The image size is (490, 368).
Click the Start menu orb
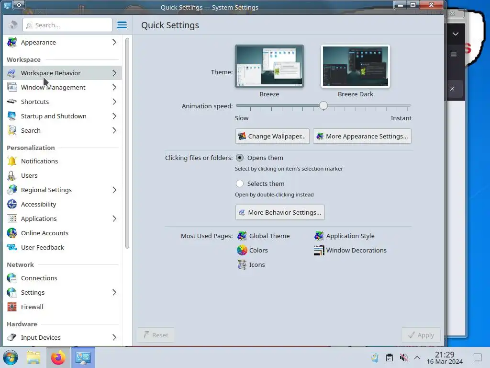11,357
